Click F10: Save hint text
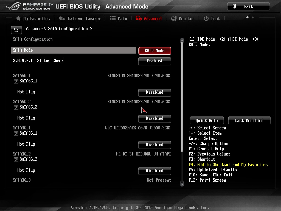Screen dimensions: 281x211 point(199,175)
